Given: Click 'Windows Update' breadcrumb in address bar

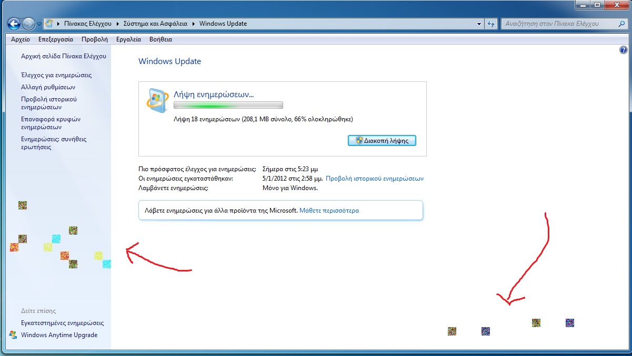Looking at the screenshot, I should click(223, 24).
